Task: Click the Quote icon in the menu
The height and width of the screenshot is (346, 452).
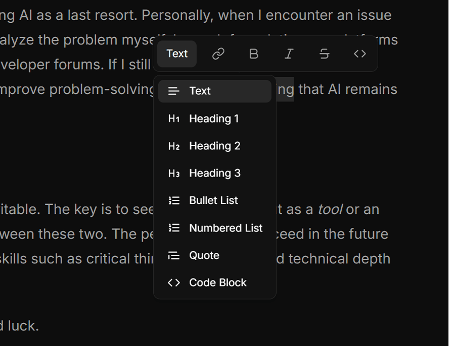Action: (x=174, y=256)
